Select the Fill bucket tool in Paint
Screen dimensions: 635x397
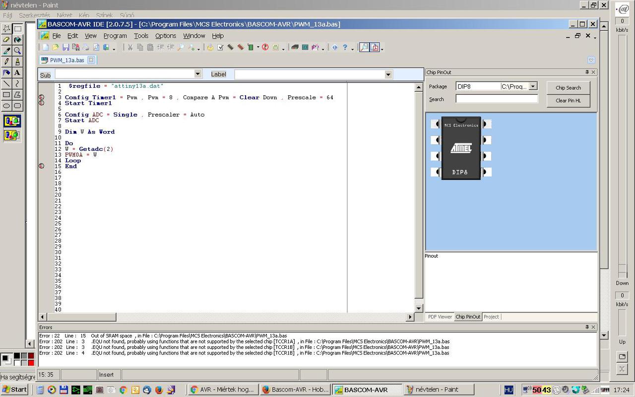pos(17,40)
